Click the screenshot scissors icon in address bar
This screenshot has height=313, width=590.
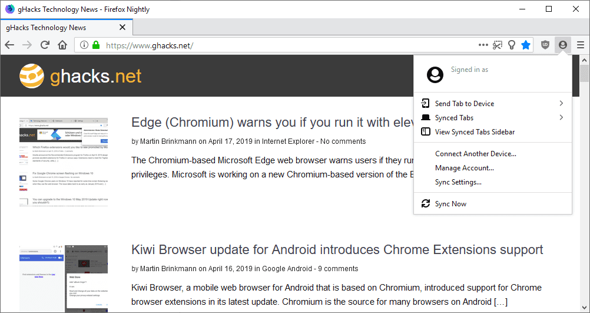pos(498,45)
